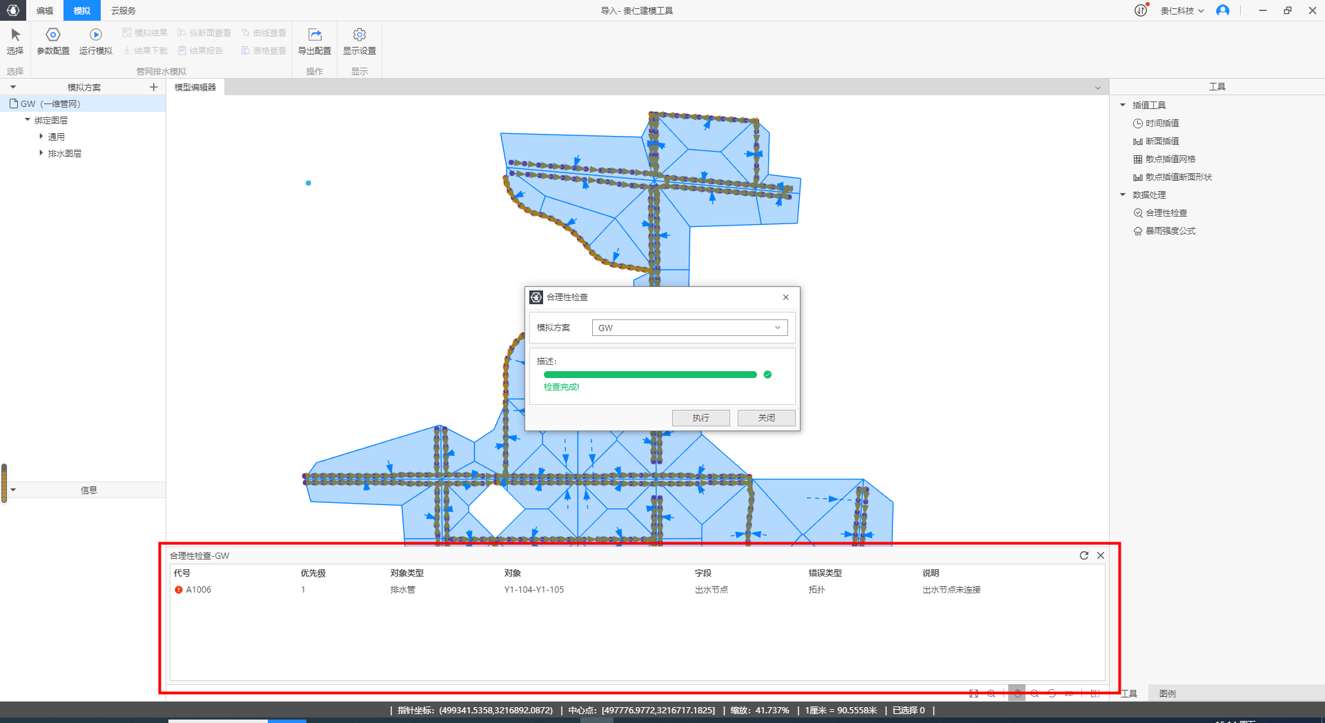Select the 选择 arrow tool

[x=15, y=41]
